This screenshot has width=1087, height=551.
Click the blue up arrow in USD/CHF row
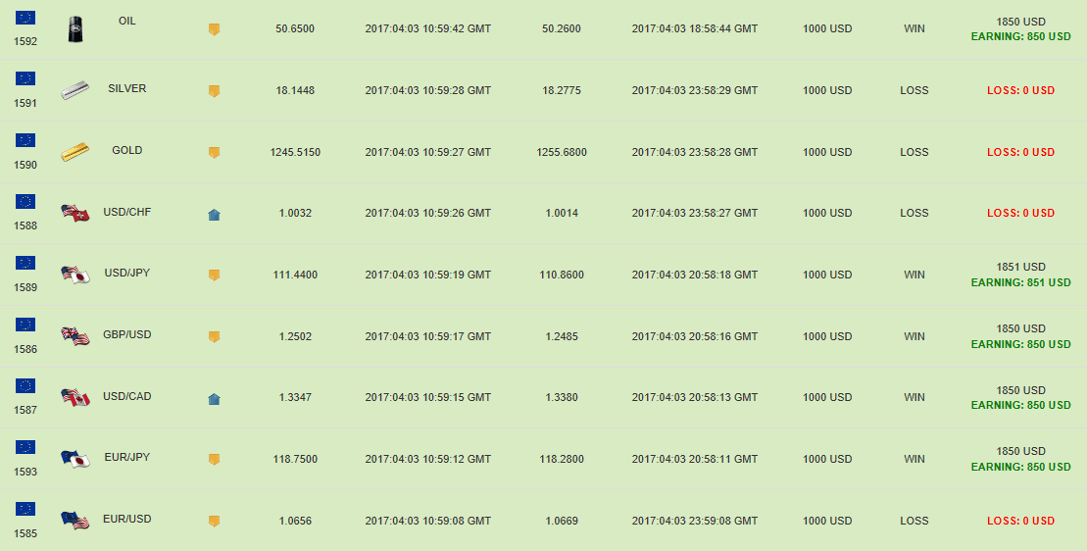pyautogui.click(x=214, y=214)
